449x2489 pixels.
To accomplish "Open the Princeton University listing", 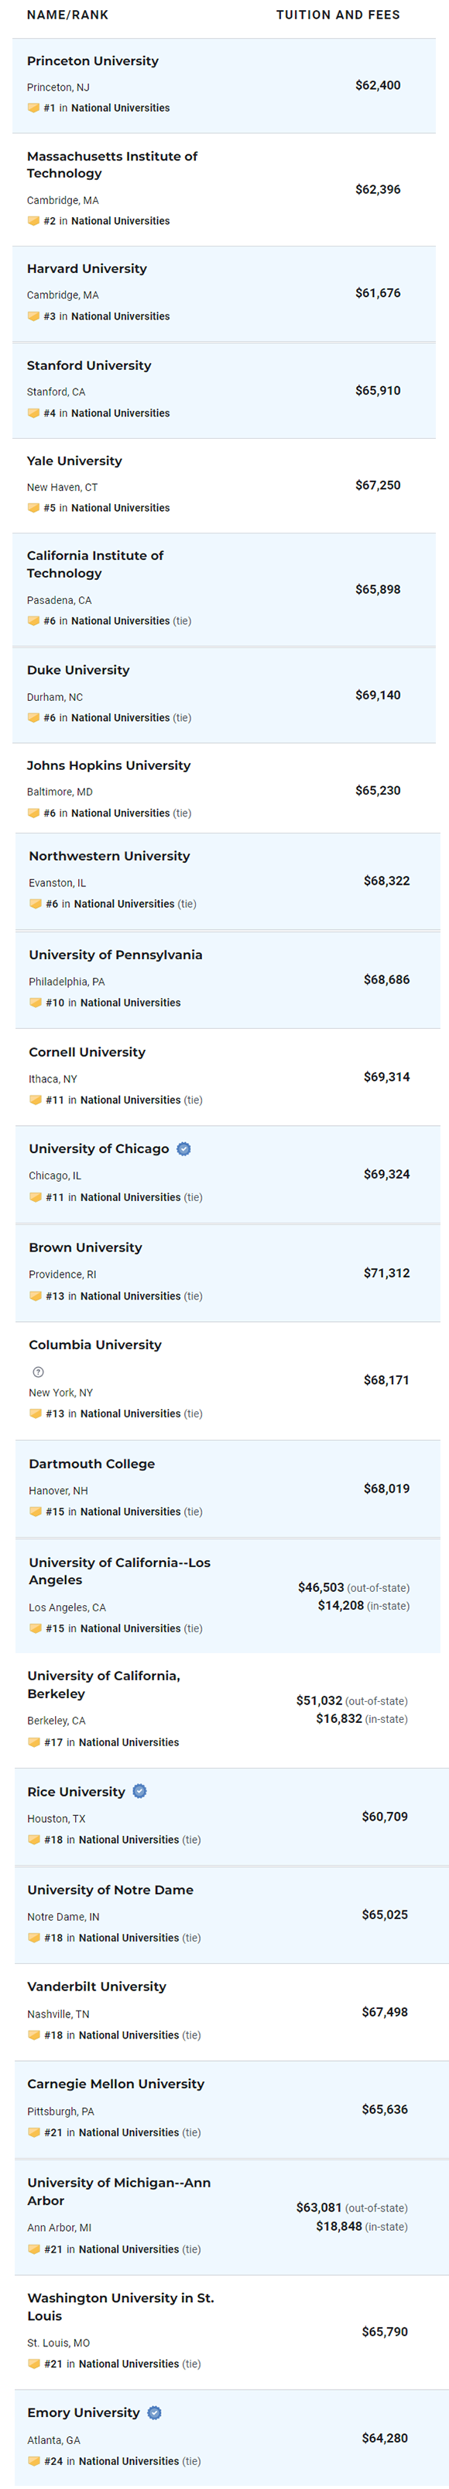I will (x=93, y=61).
